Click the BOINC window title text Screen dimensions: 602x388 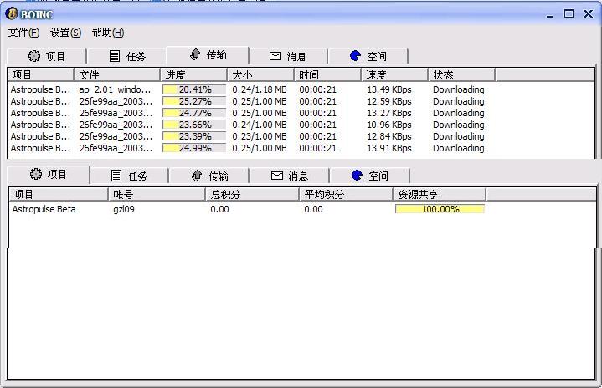pyautogui.click(x=37, y=14)
